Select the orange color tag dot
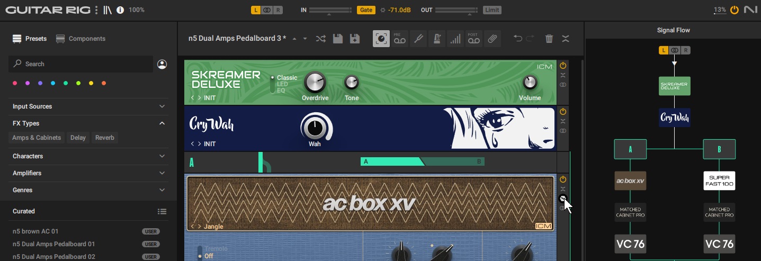Viewport: 761px width, 261px height. tap(104, 83)
